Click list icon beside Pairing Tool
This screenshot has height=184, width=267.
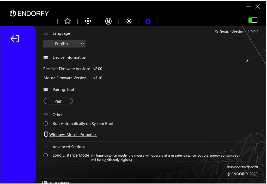(x=46, y=90)
